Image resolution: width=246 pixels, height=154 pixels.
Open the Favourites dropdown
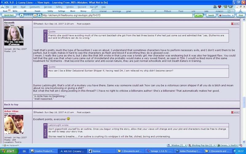[226, 15]
